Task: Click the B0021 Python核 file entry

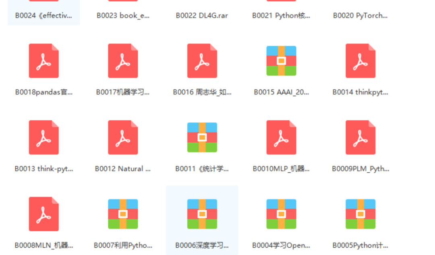Action: pos(282,16)
